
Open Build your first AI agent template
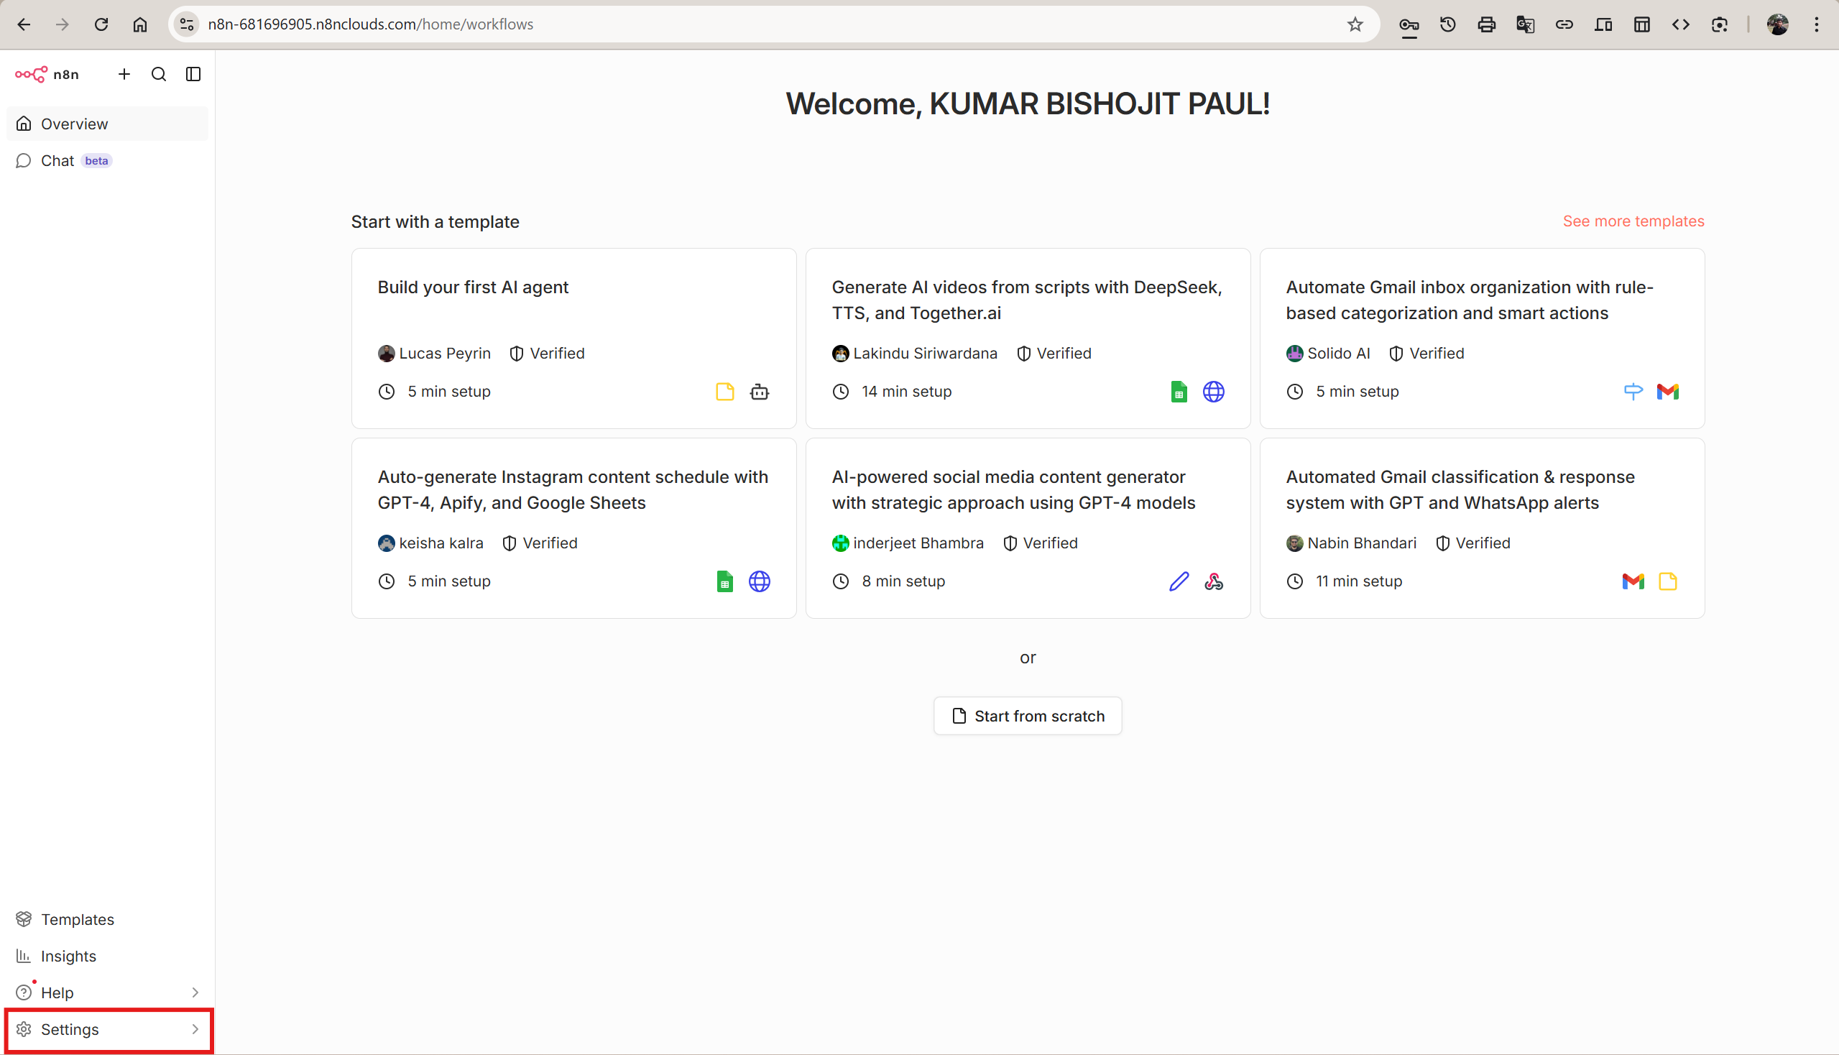574,338
